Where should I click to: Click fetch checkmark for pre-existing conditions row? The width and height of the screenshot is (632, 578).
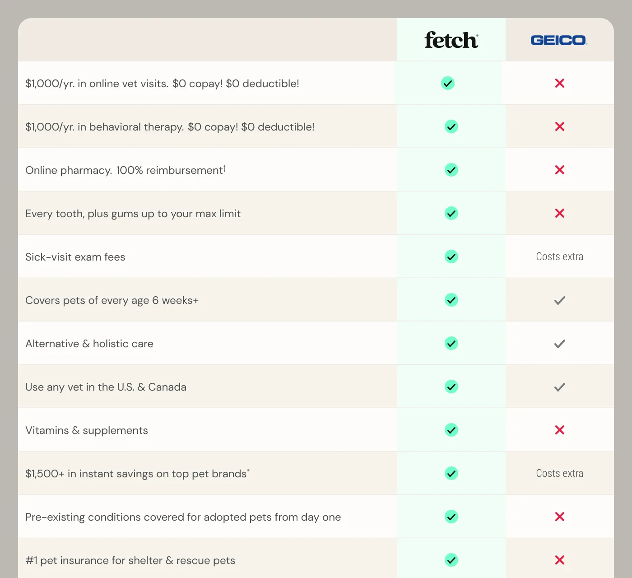(451, 517)
